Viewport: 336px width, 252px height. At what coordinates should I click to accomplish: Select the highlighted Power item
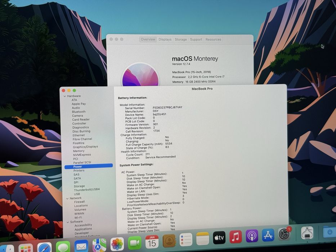click(x=89, y=166)
